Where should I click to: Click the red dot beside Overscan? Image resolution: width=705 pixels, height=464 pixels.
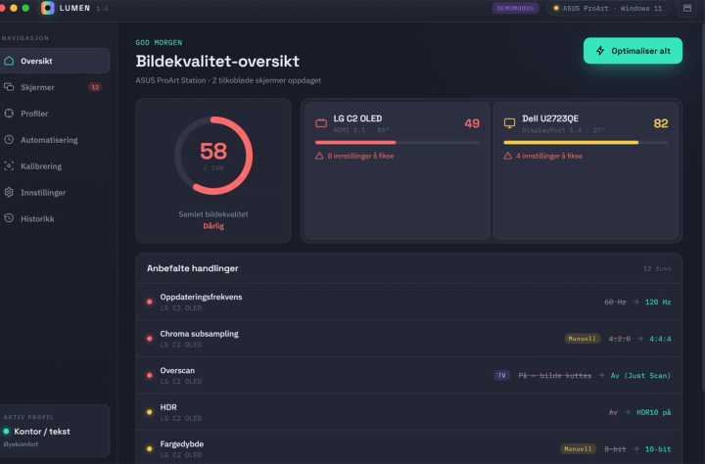(149, 376)
